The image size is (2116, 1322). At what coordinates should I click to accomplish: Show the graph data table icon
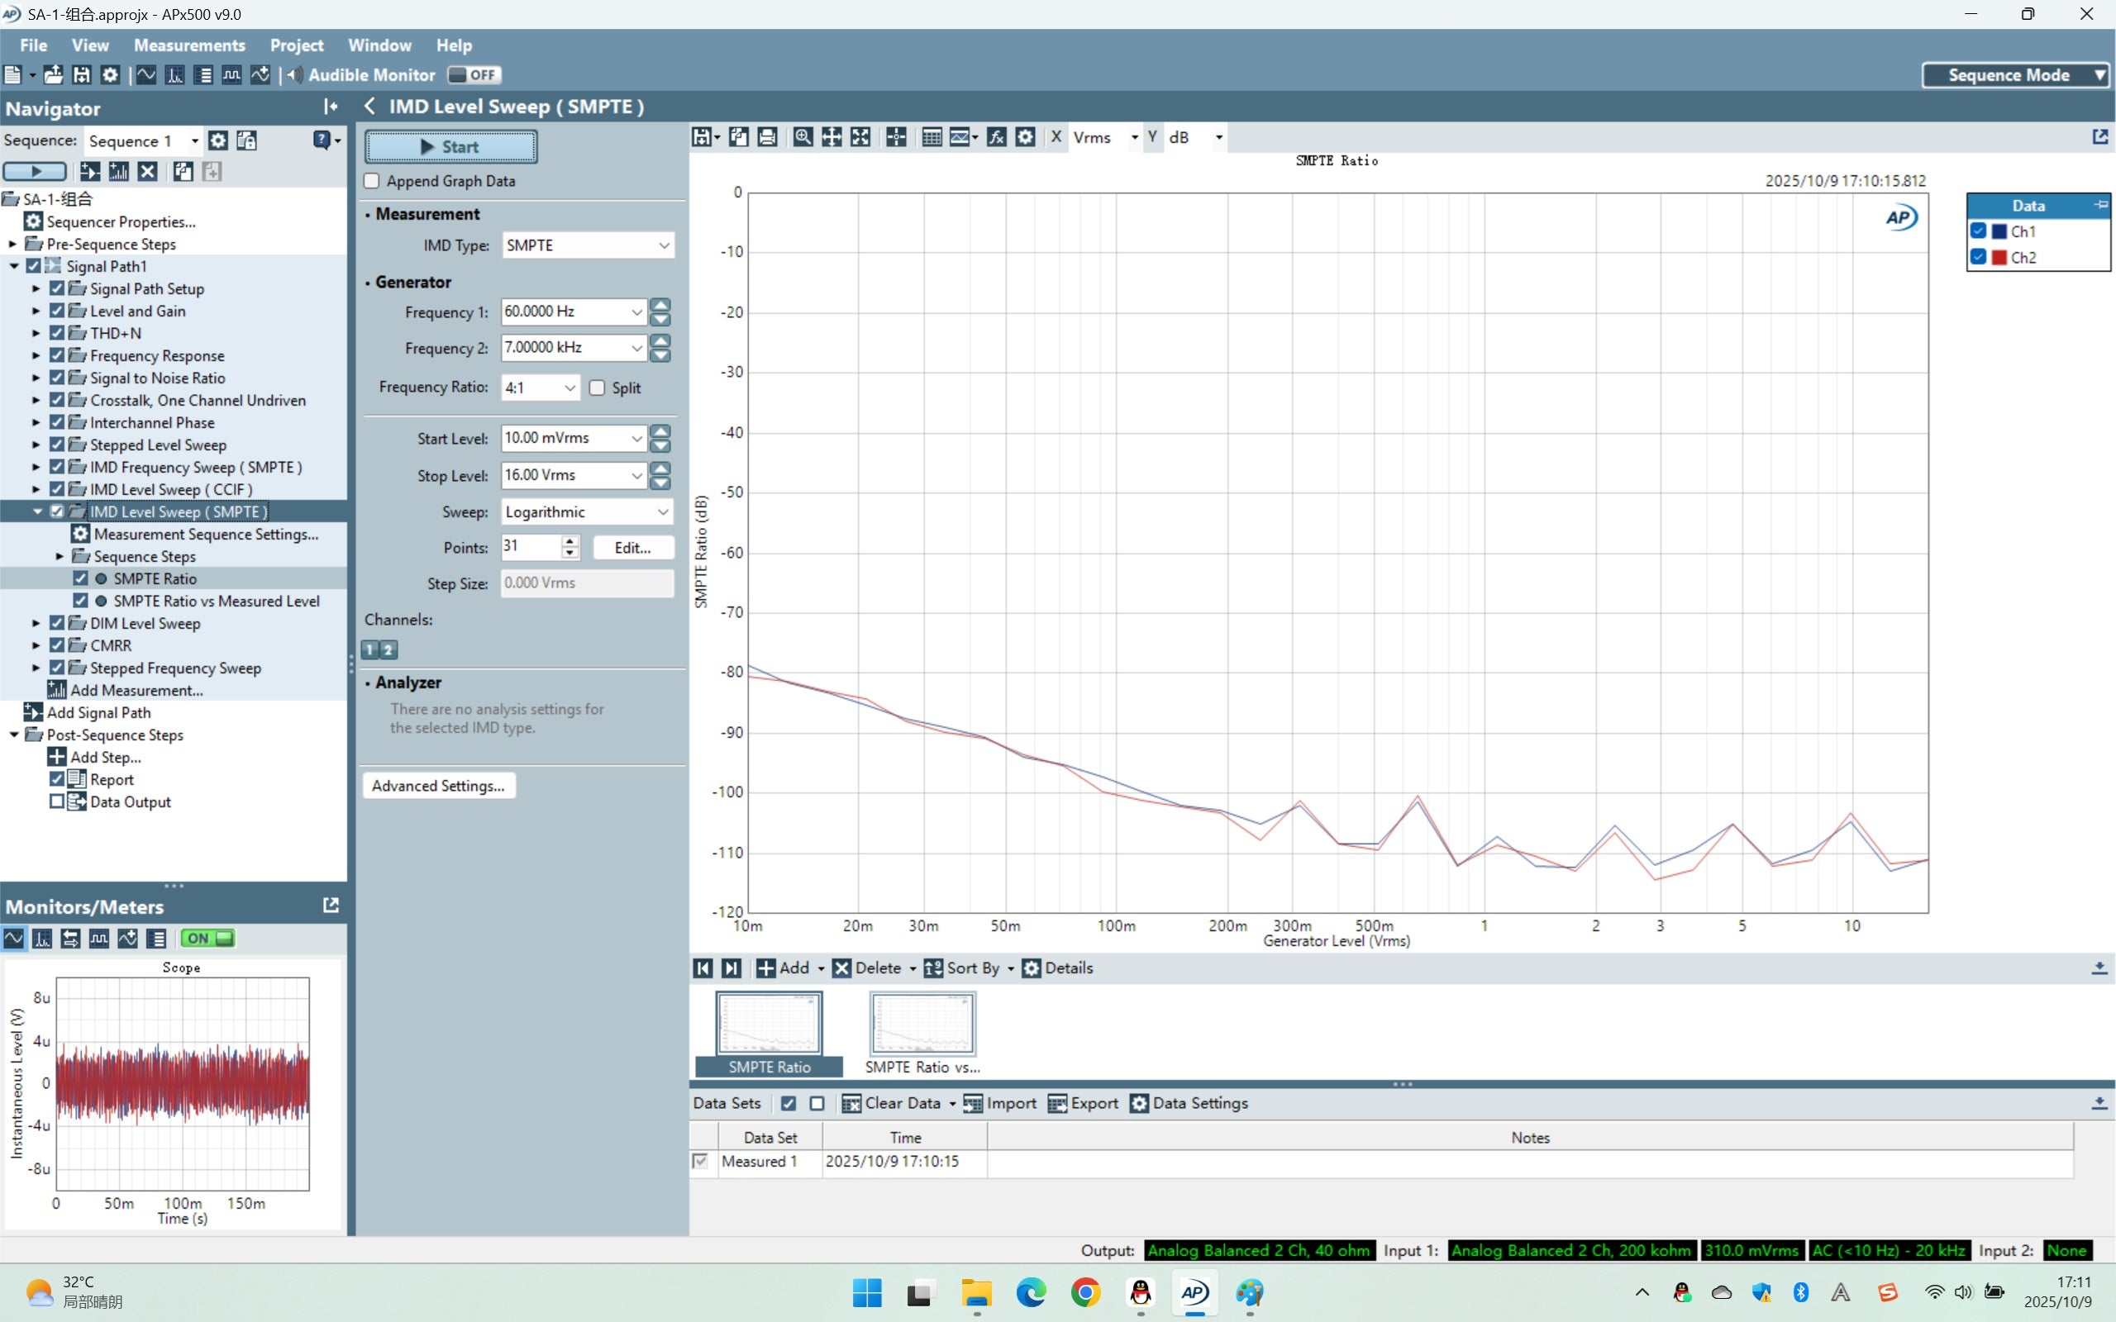point(932,137)
